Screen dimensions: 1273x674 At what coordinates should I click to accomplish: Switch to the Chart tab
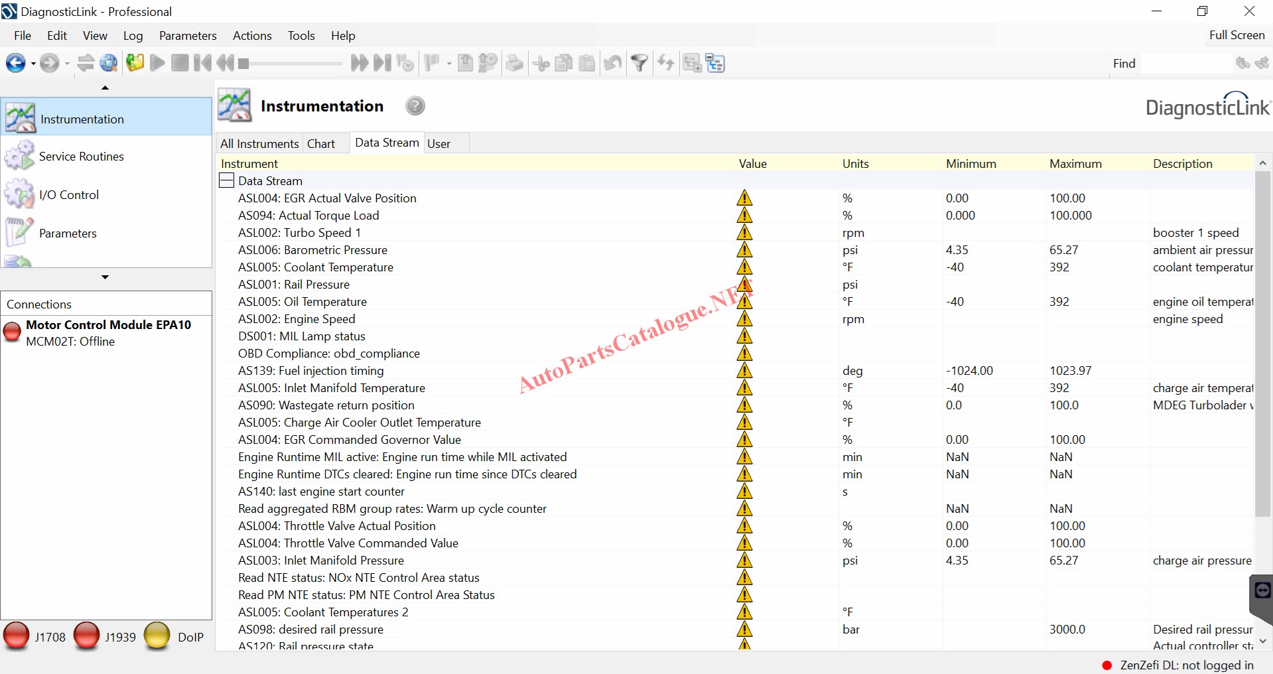[321, 144]
